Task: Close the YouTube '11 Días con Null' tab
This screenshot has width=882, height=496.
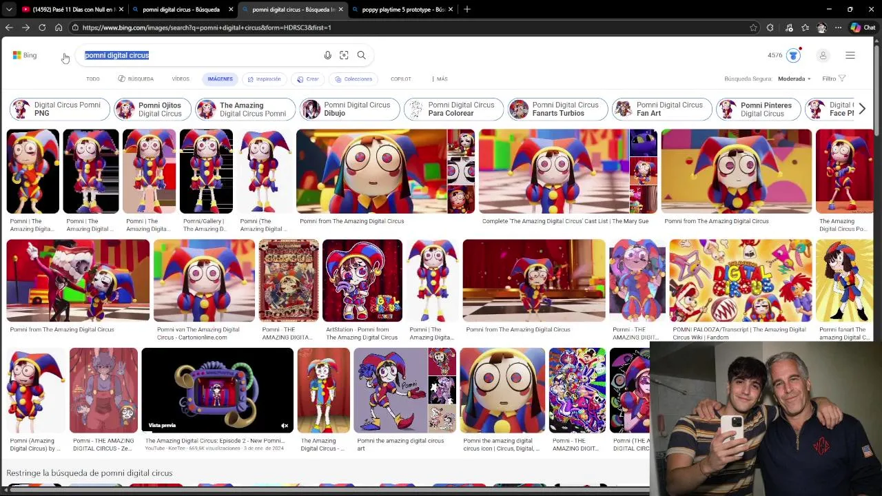Action: pos(121,10)
